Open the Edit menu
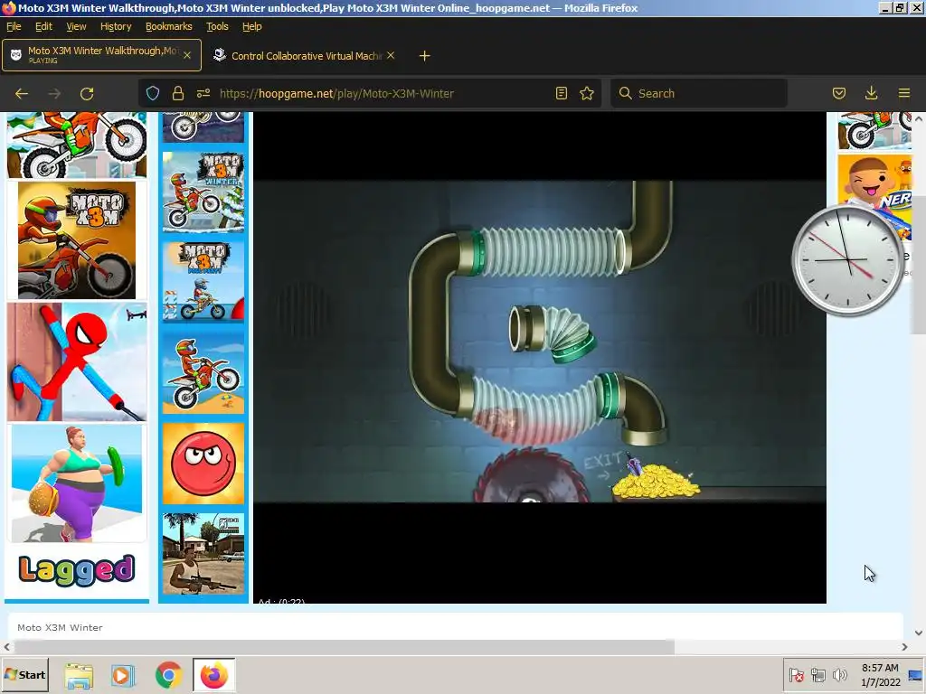The height and width of the screenshot is (694, 926). [43, 26]
